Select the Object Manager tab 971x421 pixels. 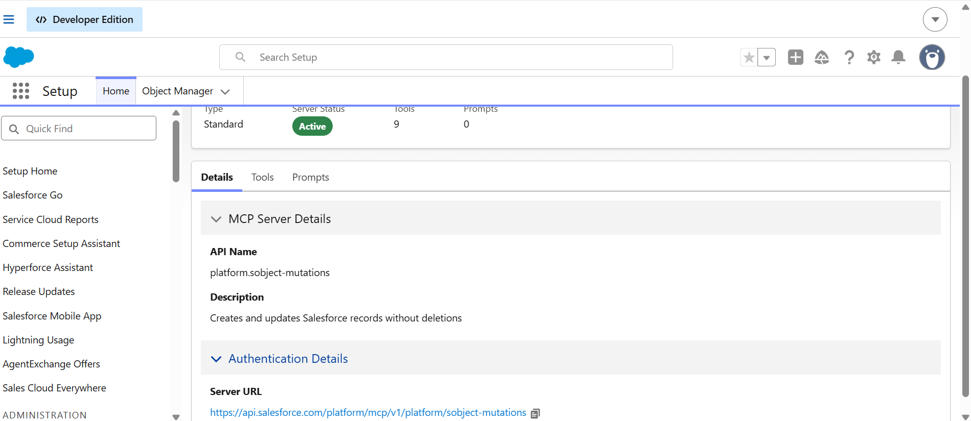click(177, 91)
